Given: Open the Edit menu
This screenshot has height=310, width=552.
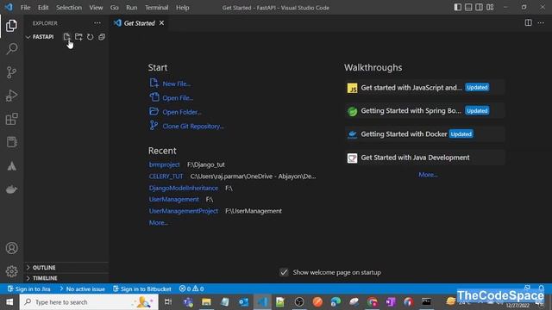Looking at the screenshot, I should pos(43,8).
